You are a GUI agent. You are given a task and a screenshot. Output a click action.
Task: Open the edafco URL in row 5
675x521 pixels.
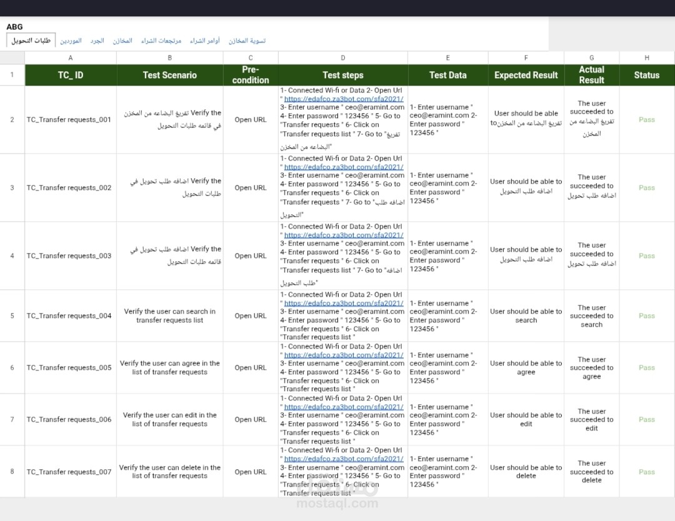(344, 303)
